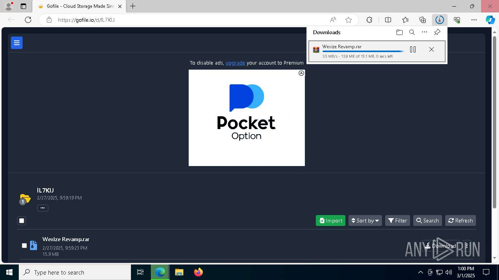Open Task View from the taskbar
This screenshot has height=280, width=499.
coord(140,272)
